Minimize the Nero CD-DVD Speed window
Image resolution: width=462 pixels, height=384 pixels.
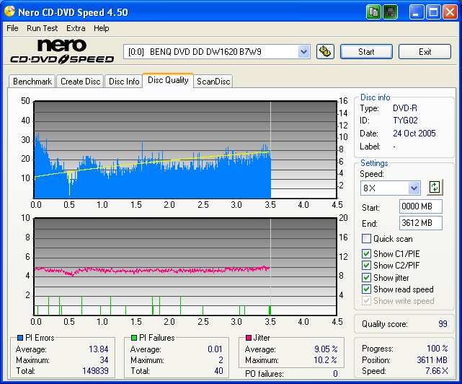(x=416, y=12)
